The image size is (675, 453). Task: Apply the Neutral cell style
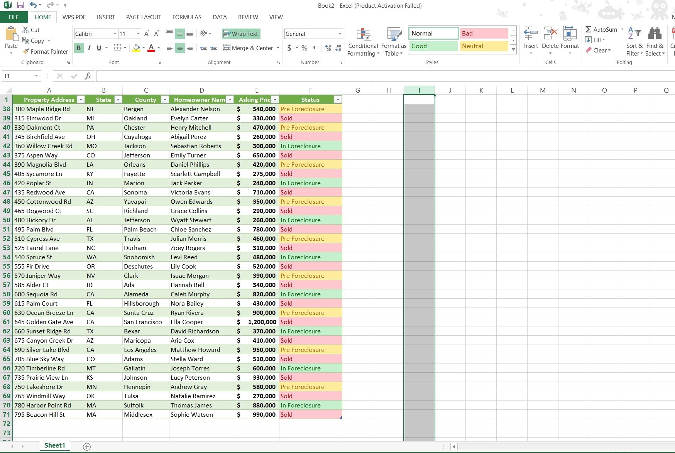point(484,46)
